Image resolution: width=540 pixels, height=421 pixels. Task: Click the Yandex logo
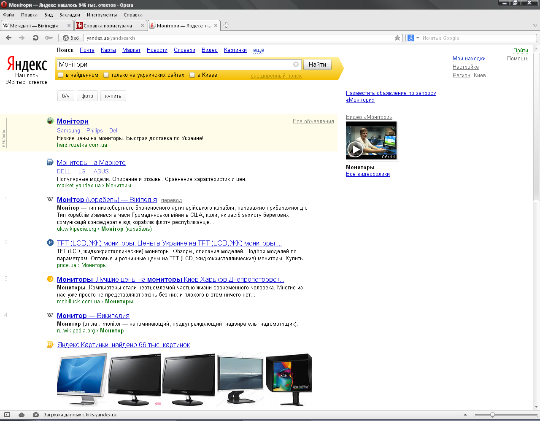[27, 64]
